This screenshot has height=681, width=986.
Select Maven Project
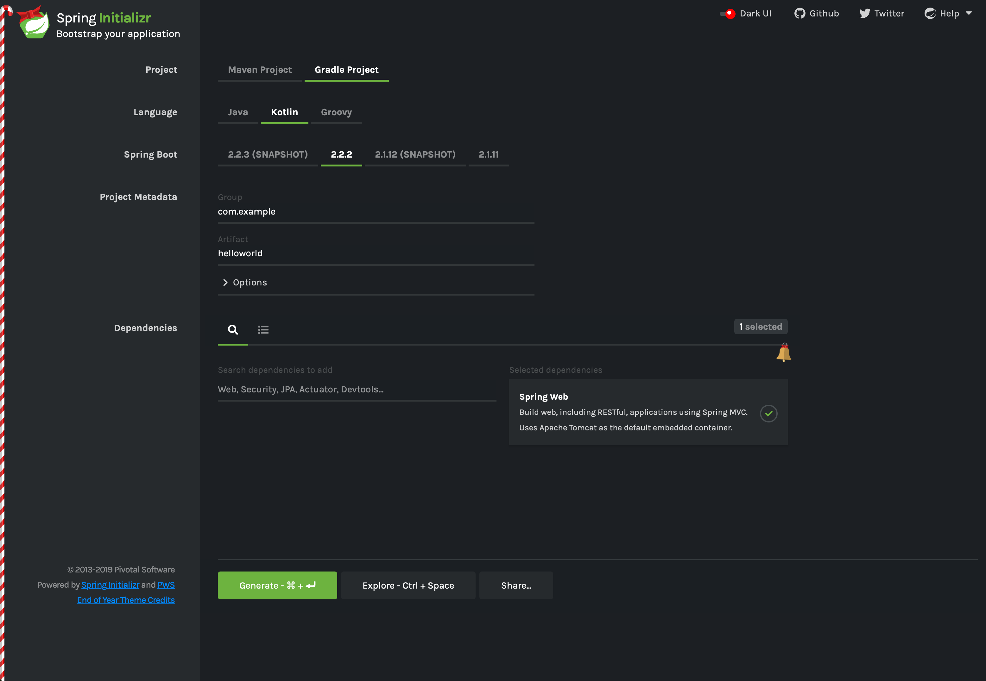click(x=260, y=70)
